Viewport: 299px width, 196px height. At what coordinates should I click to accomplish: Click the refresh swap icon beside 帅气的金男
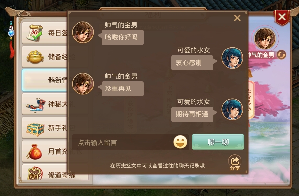point(281,55)
